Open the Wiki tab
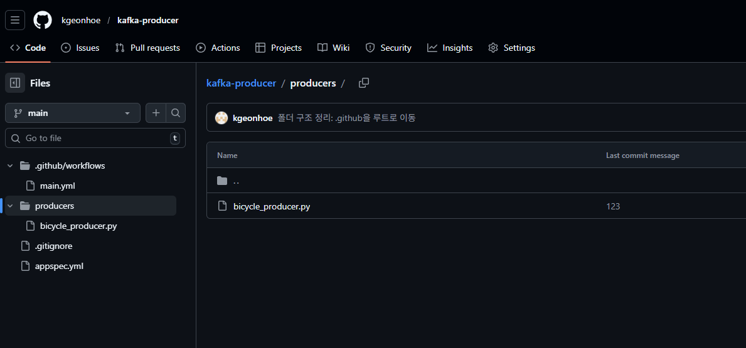746x348 pixels. (334, 48)
